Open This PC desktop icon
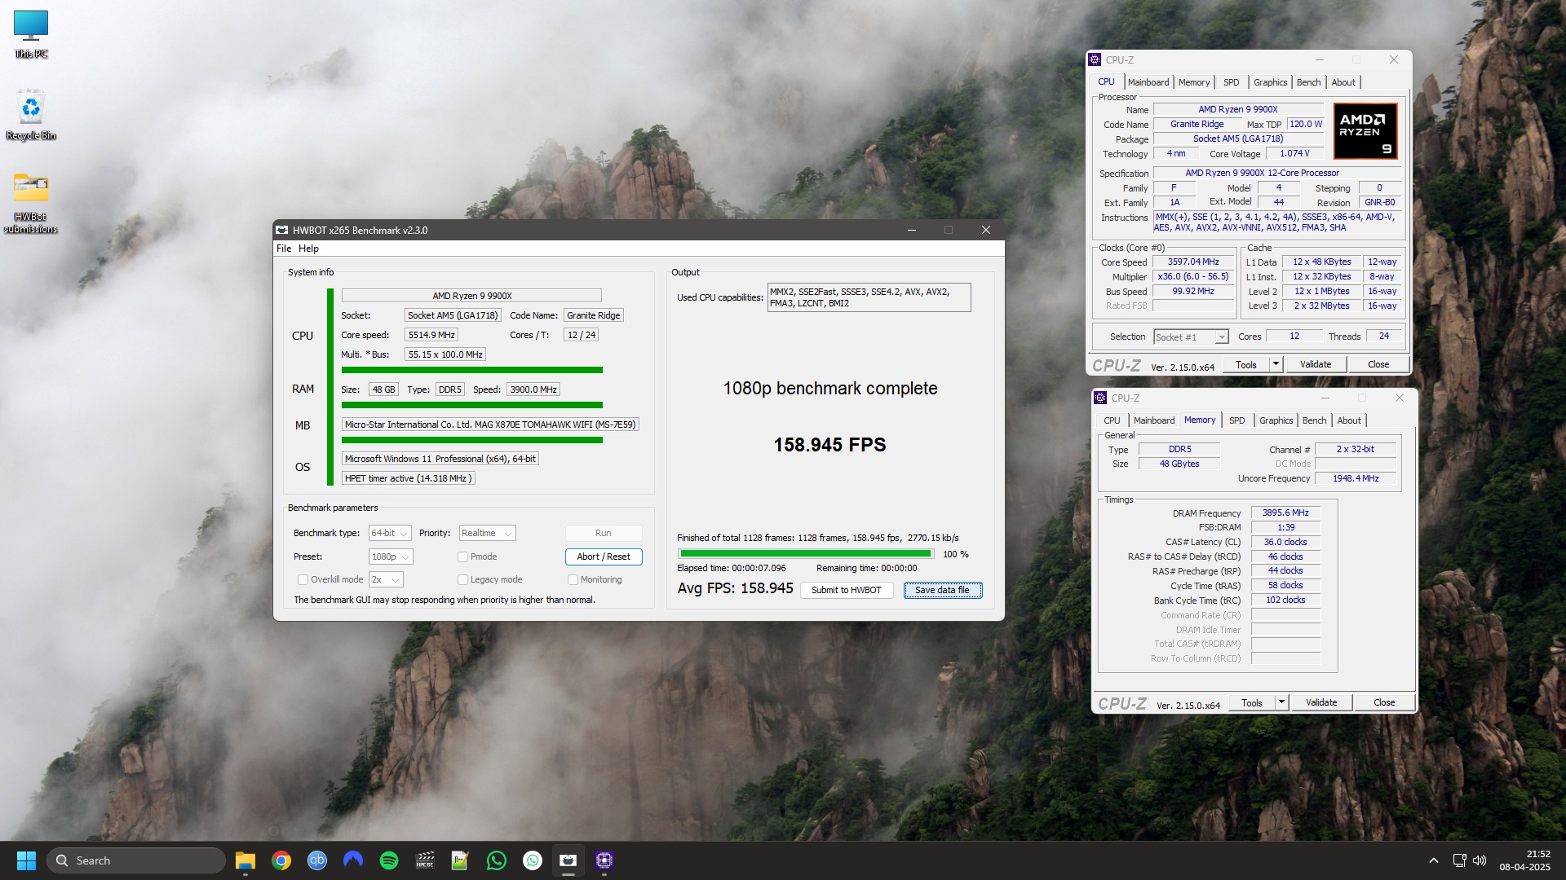 pos(31,34)
